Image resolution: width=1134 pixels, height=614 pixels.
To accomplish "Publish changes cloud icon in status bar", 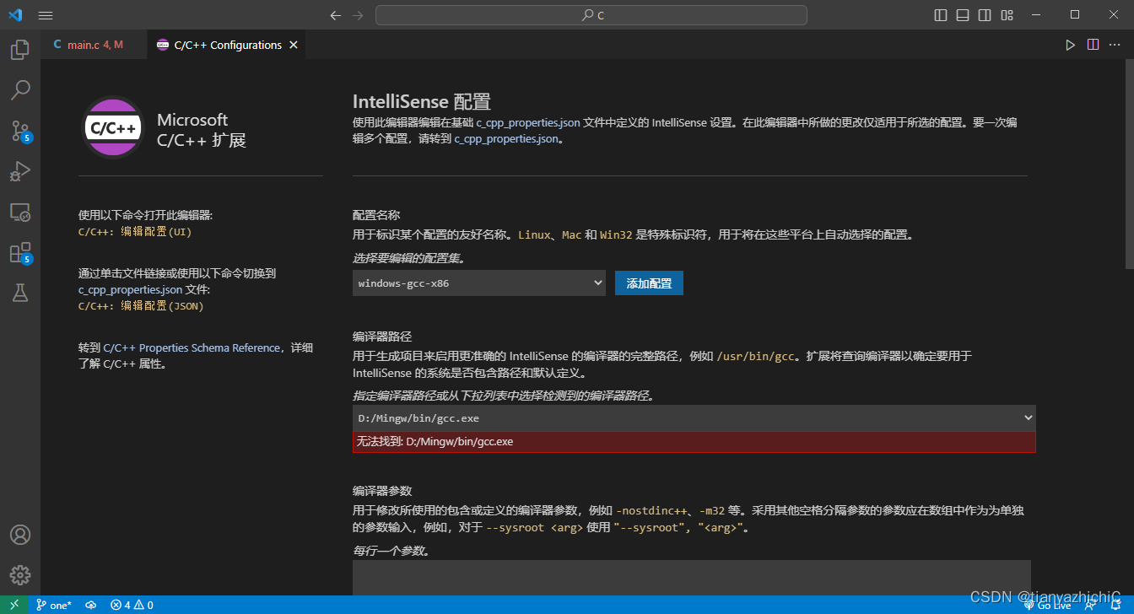I will (x=91, y=605).
